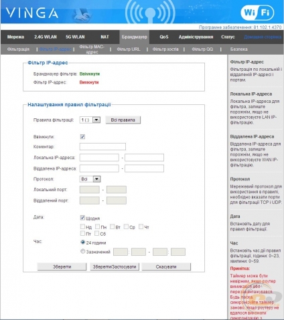The image size is (284, 320).
Task: Open the Домашня сторінка link
Action: 263,37
